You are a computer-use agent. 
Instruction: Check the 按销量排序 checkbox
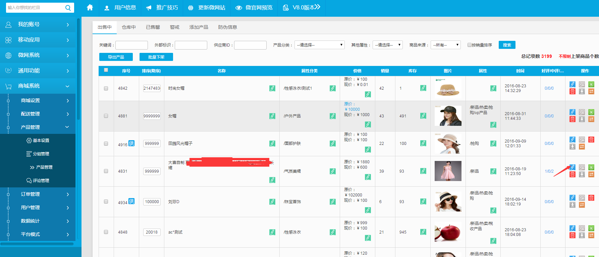pos(470,45)
